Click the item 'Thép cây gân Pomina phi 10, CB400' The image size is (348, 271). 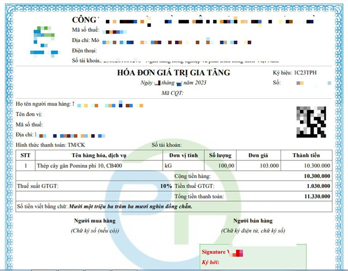click(x=79, y=165)
